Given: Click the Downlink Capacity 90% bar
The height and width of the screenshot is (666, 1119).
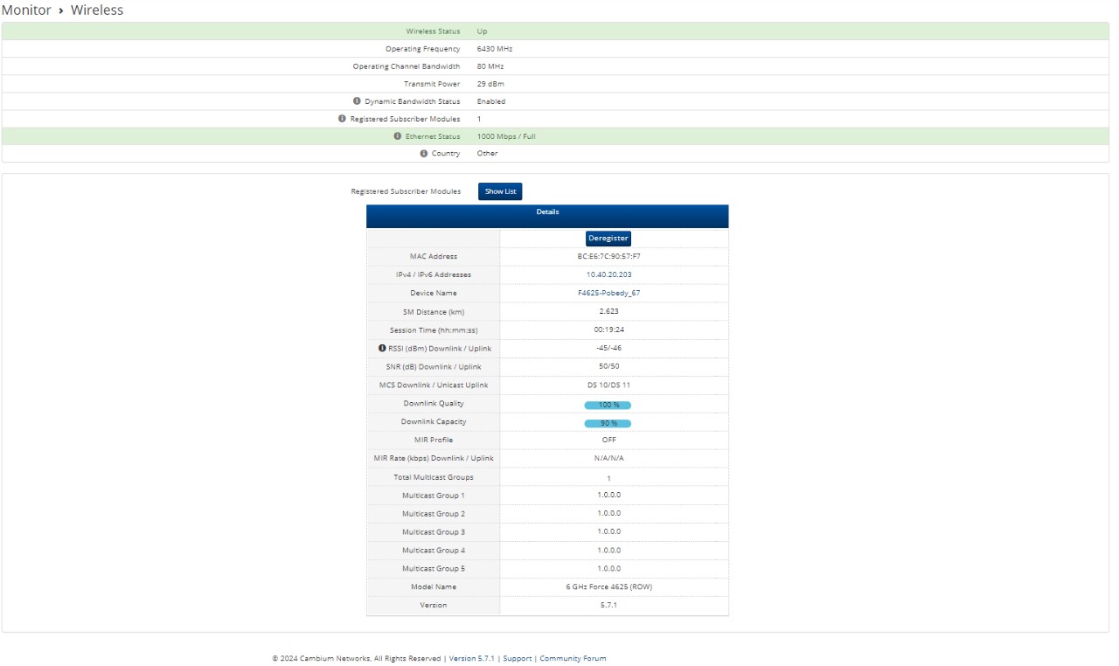Looking at the screenshot, I should pyautogui.click(x=608, y=423).
